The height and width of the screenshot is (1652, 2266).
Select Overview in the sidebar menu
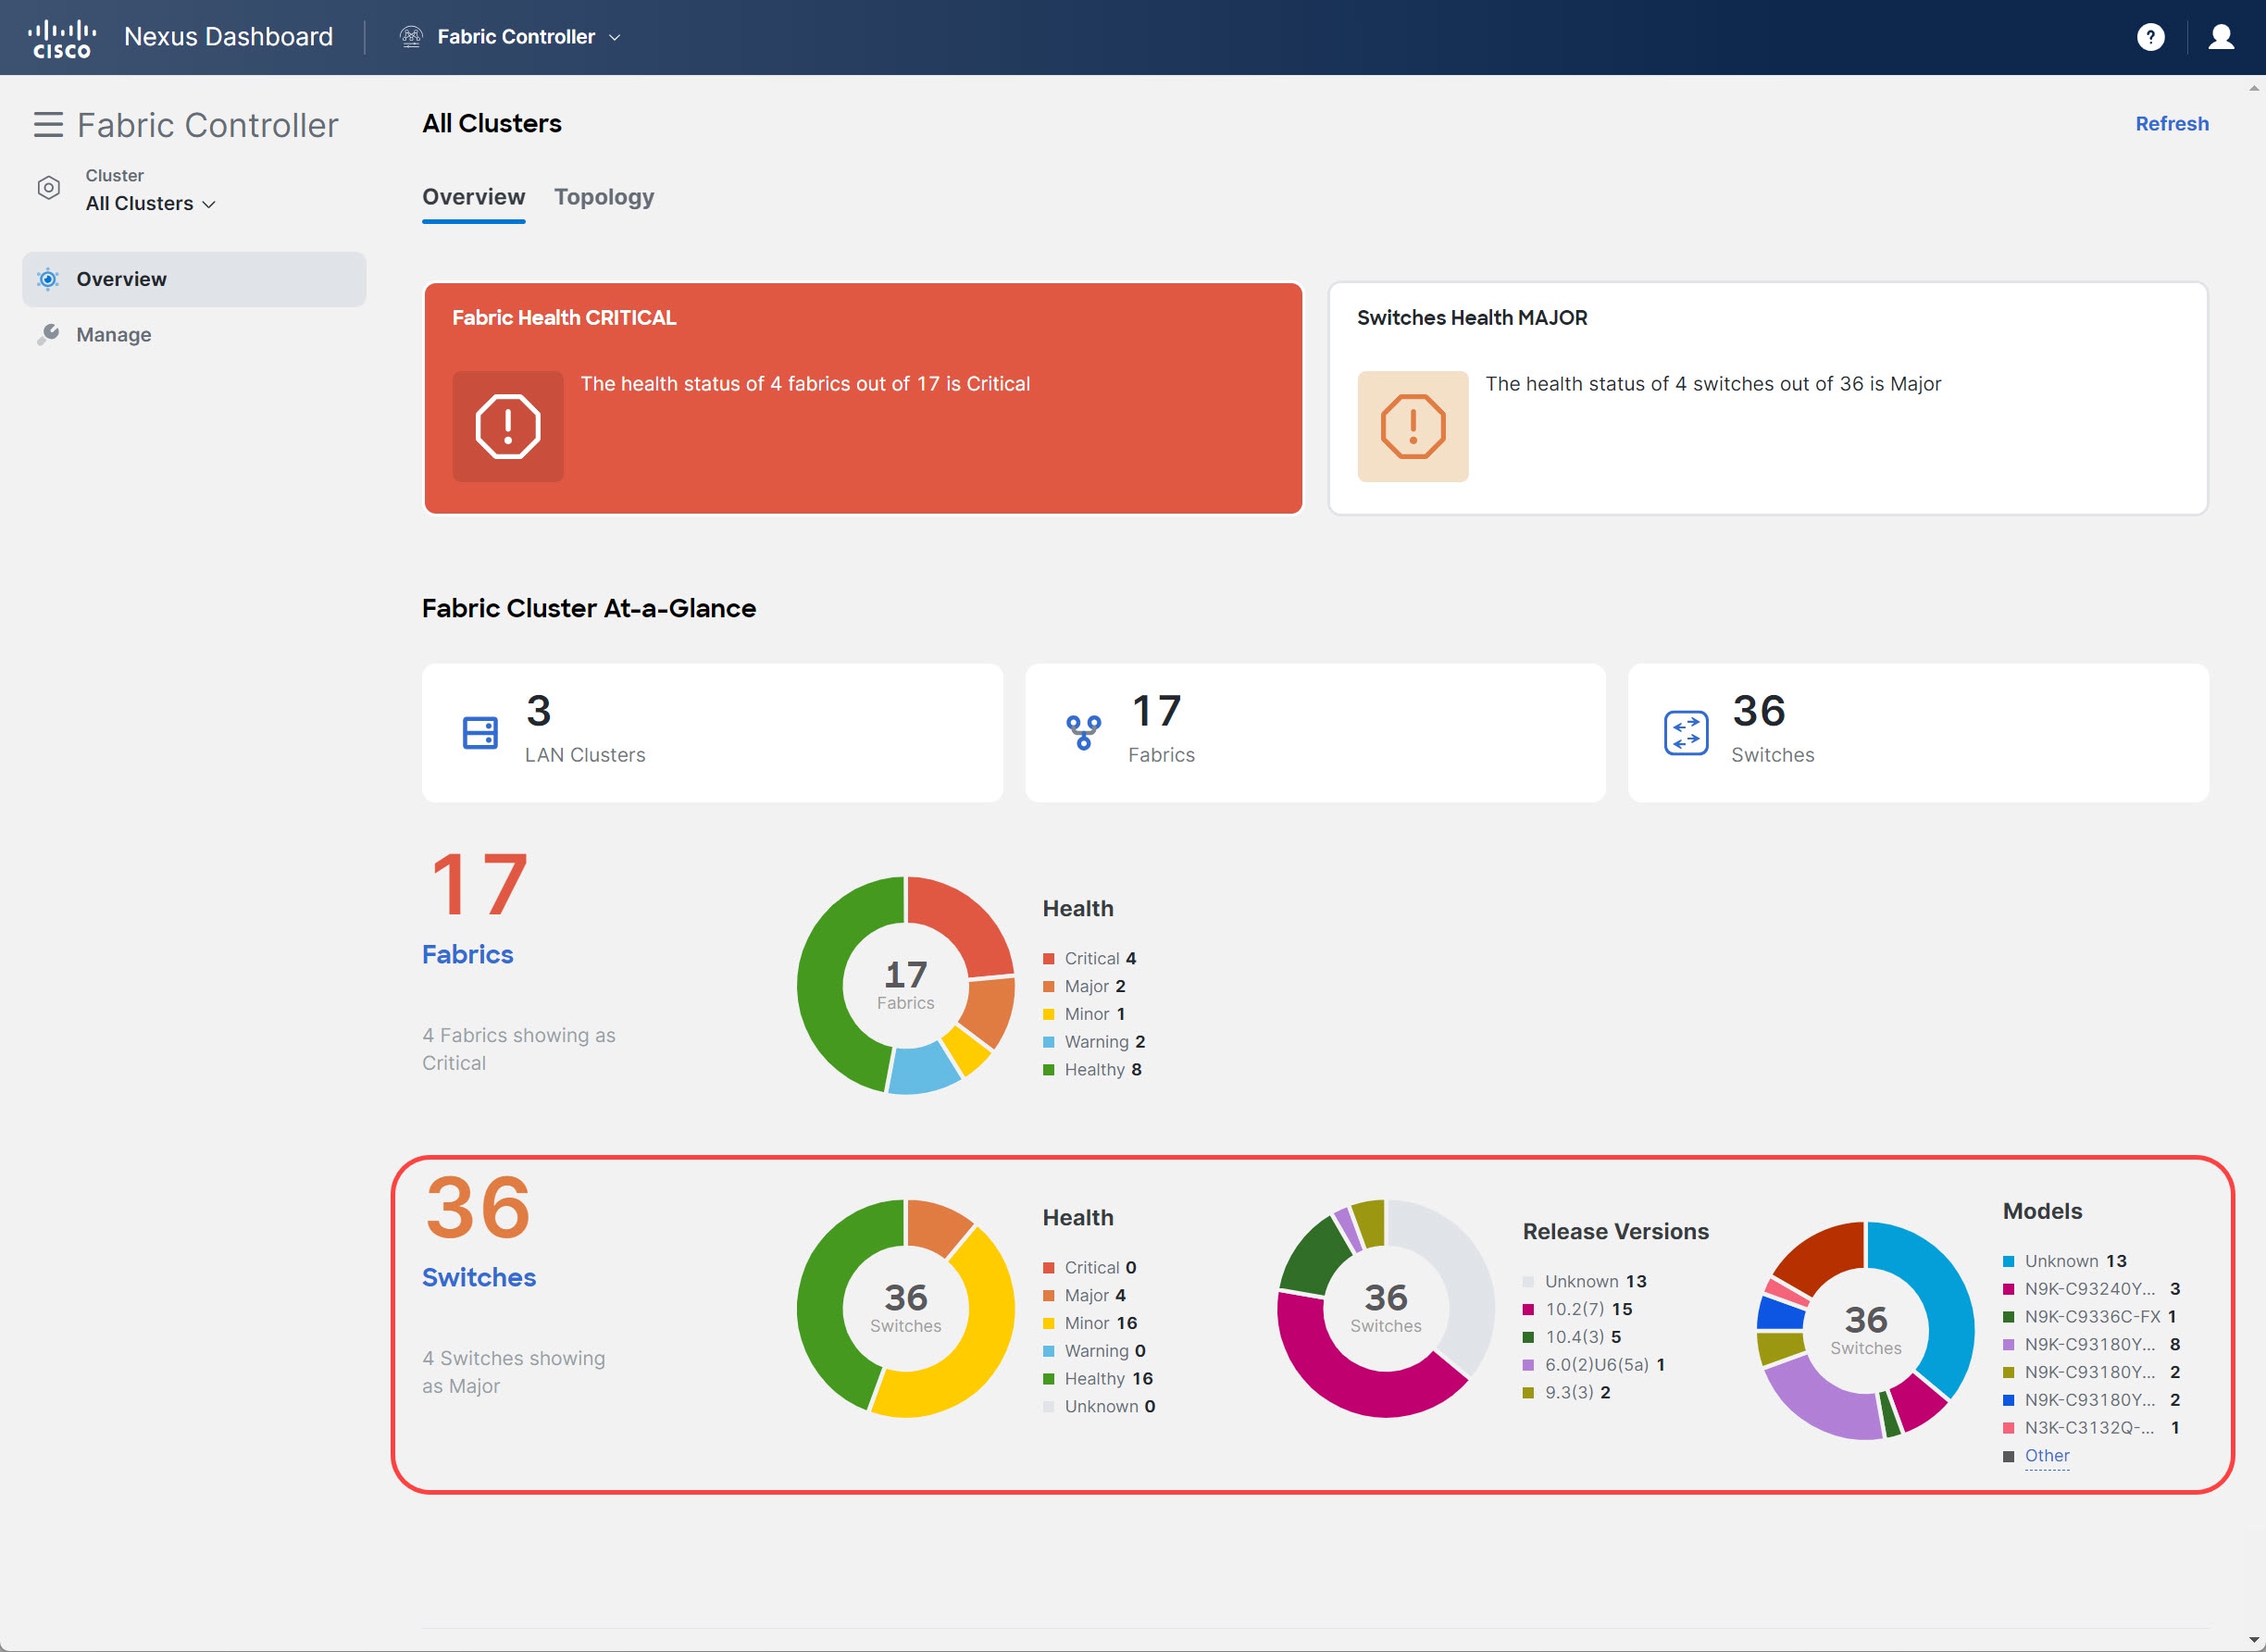coord(194,279)
